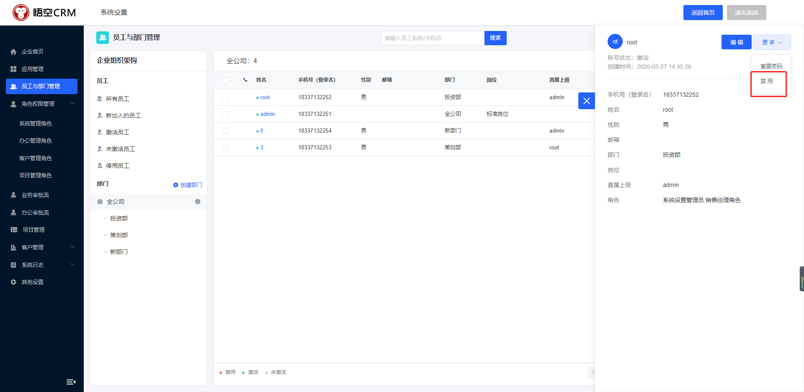Viewport: 804px width, 392px height.
Task: Collapse 全公司 department tree arrow
Action: tap(198, 202)
